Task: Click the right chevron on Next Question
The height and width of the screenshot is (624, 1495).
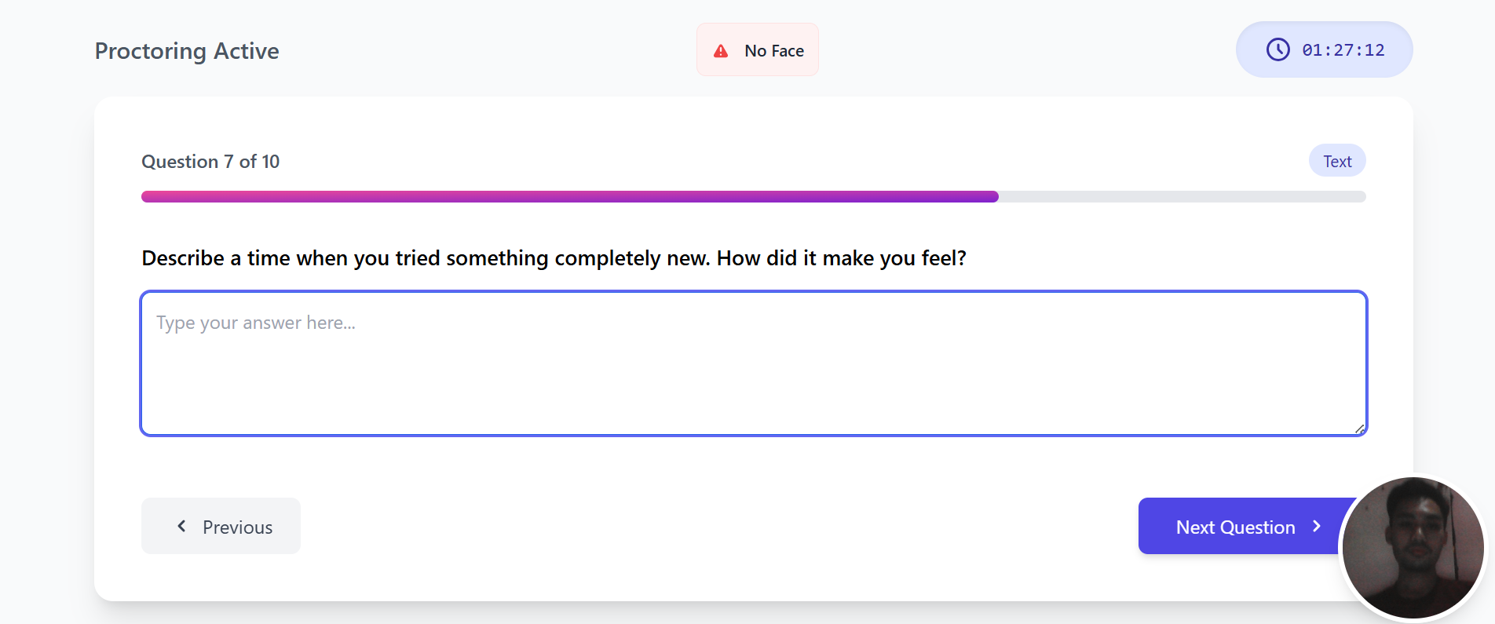Action: (1317, 526)
